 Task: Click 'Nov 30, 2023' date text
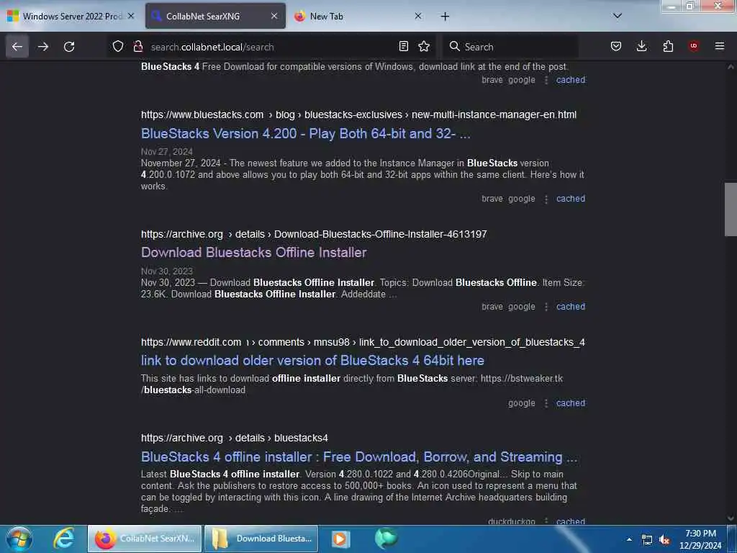coord(167,271)
